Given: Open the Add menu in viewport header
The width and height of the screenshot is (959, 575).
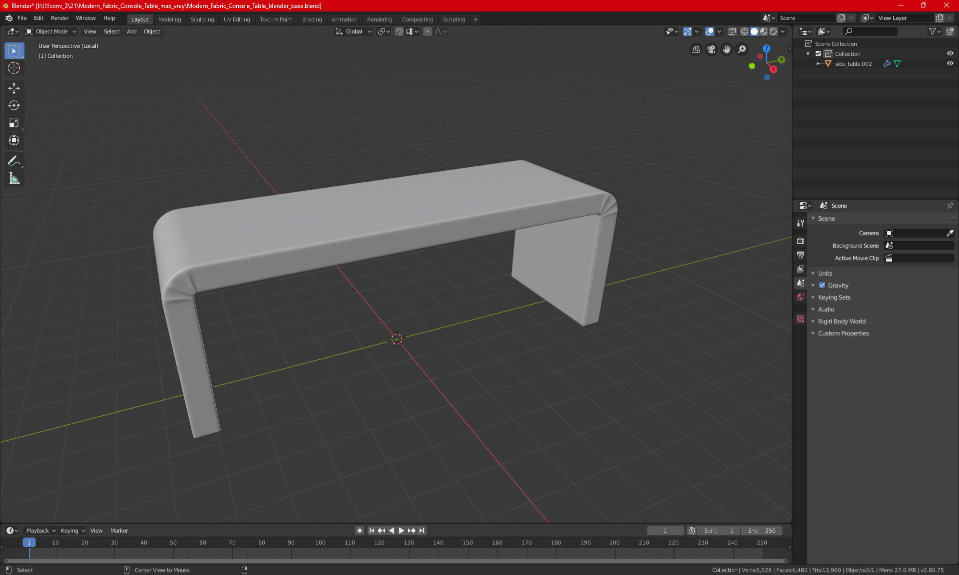Looking at the screenshot, I should (131, 31).
